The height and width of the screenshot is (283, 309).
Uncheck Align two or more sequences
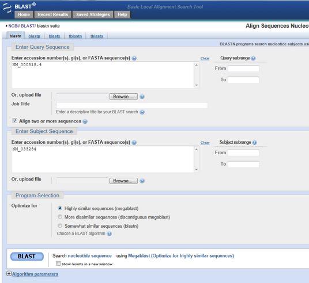(15, 121)
